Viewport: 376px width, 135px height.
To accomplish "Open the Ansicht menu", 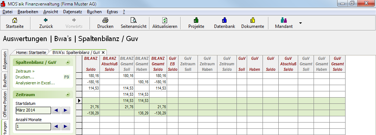I will pyautogui.click(x=51, y=12).
